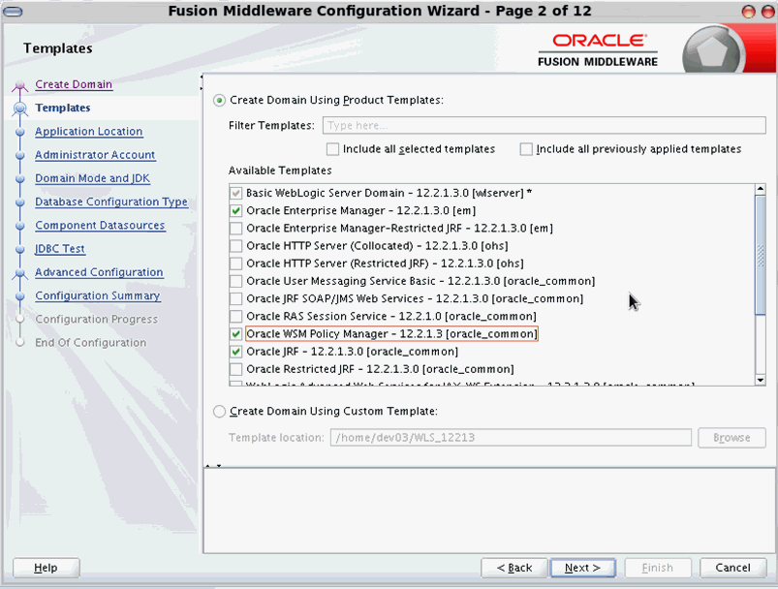Click the templates list vertical scrollbar thumb
778x589 pixels.
pyautogui.click(x=761, y=255)
